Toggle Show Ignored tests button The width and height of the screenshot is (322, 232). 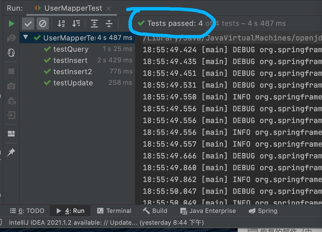click(x=42, y=24)
